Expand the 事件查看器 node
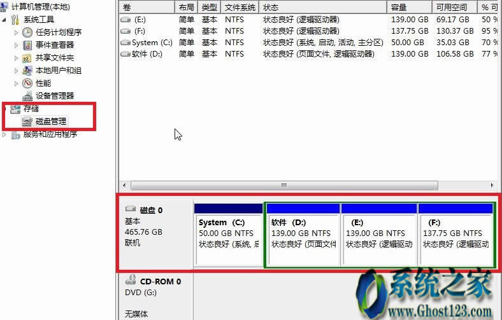This screenshot has height=320, width=502. click(16, 45)
